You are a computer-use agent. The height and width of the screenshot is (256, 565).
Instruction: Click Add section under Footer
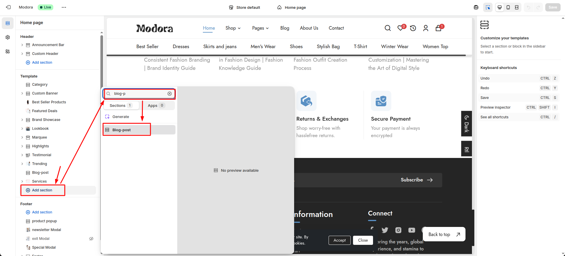pyautogui.click(x=39, y=212)
